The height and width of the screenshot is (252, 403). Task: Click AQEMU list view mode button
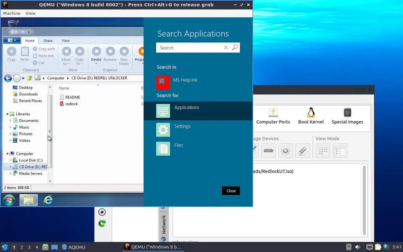click(340, 151)
